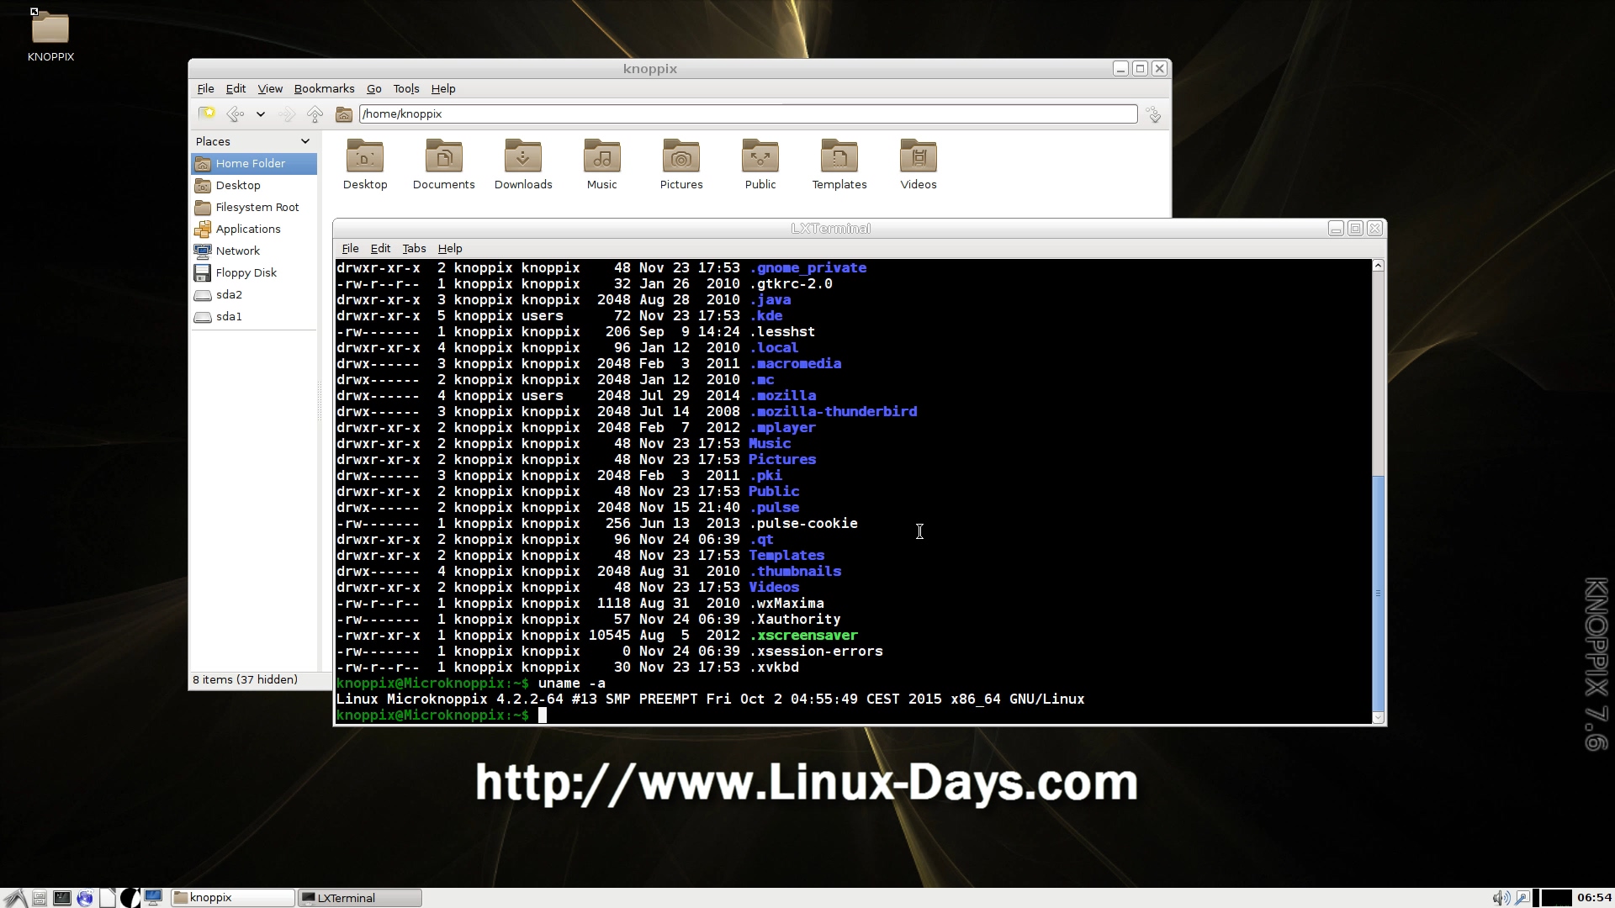This screenshot has height=908, width=1615.
Task: Launch web browser from taskbar globe icon
Action: point(85,898)
